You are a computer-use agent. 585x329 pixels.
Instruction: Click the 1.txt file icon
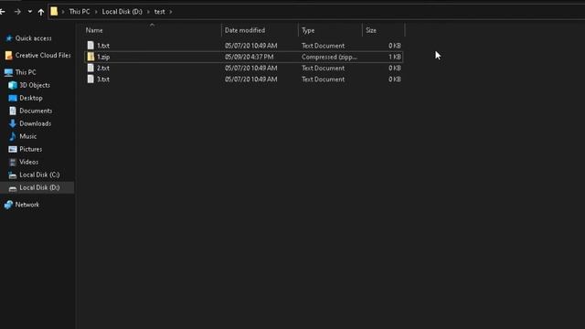click(x=90, y=46)
